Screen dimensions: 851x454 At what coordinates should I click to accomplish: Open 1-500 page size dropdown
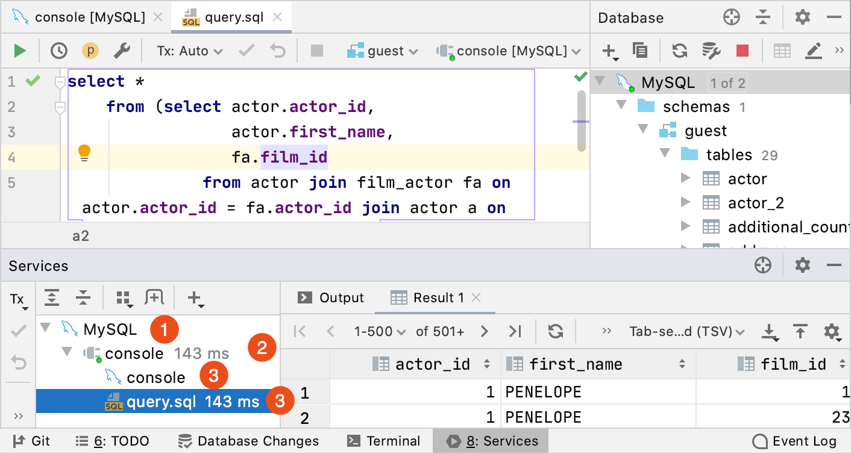(380, 331)
